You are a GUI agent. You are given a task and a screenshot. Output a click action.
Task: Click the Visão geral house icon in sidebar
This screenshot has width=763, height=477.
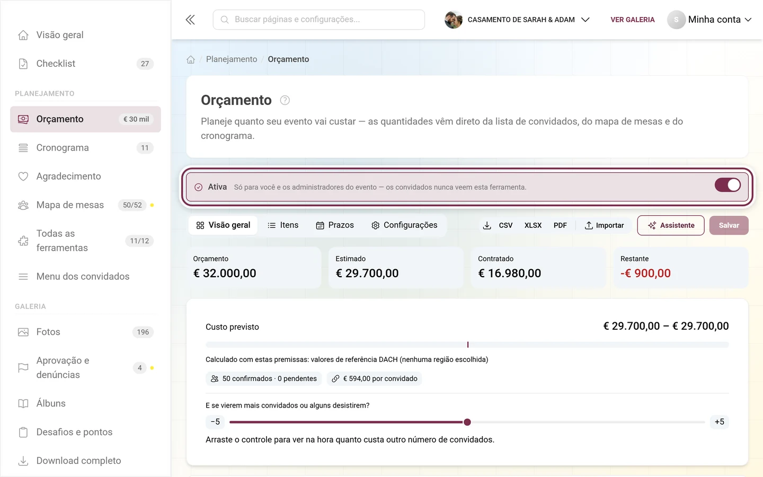pos(23,35)
